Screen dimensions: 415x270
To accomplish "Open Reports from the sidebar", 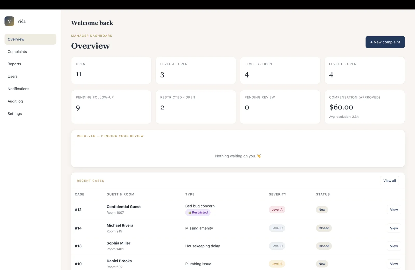I will (30, 64).
